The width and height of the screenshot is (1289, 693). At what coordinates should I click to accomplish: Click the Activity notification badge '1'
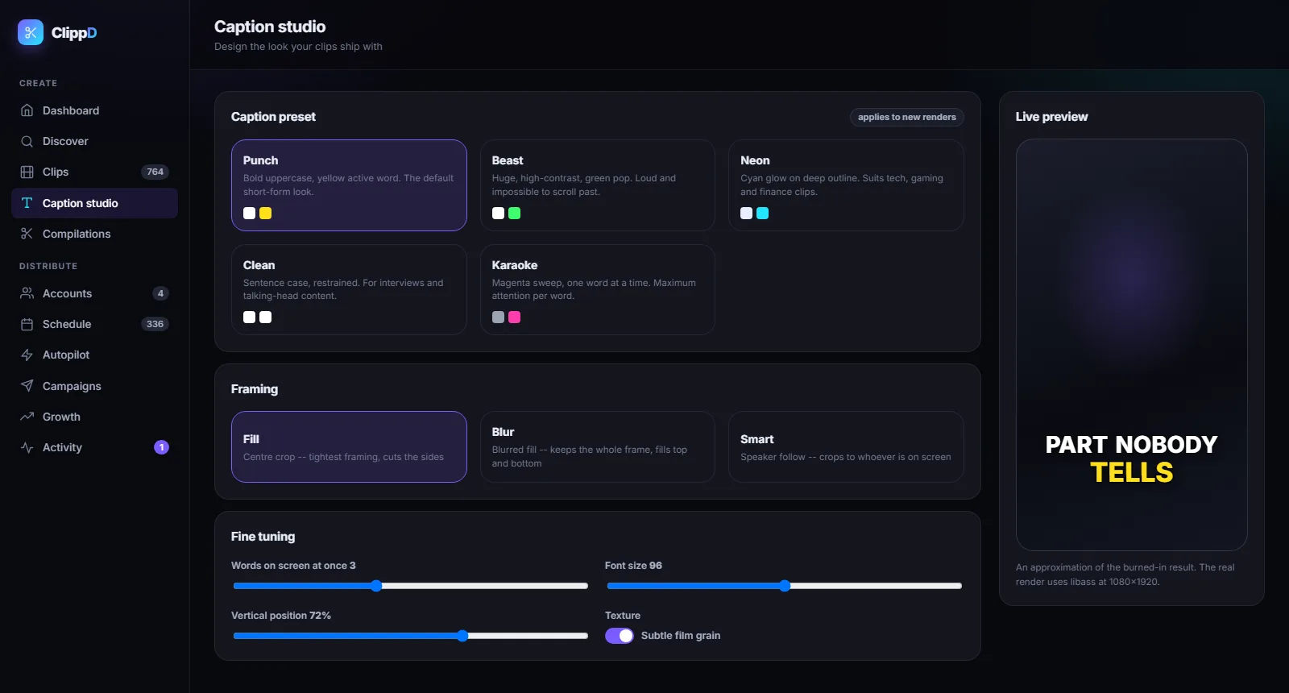[x=161, y=447]
